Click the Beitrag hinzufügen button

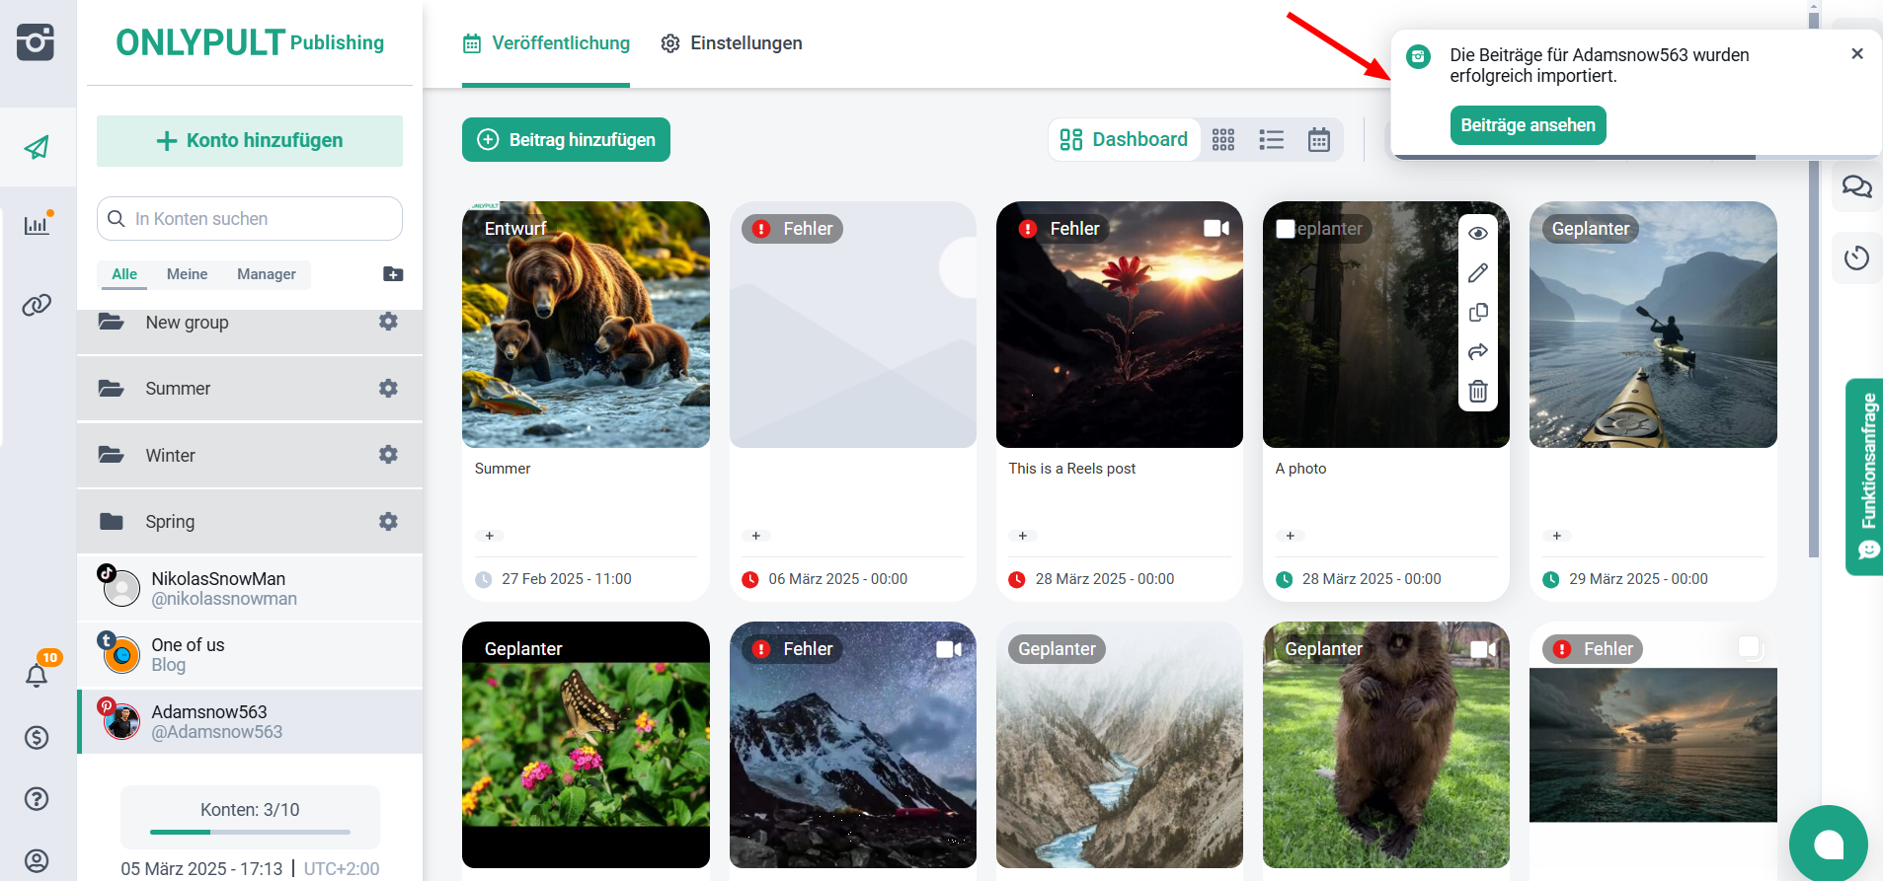[x=566, y=140]
